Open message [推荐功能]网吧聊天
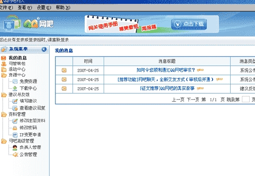 165,80
